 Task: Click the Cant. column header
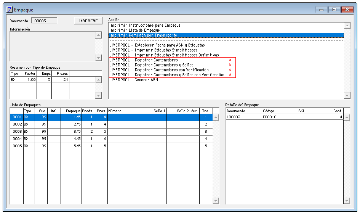click(337, 111)
